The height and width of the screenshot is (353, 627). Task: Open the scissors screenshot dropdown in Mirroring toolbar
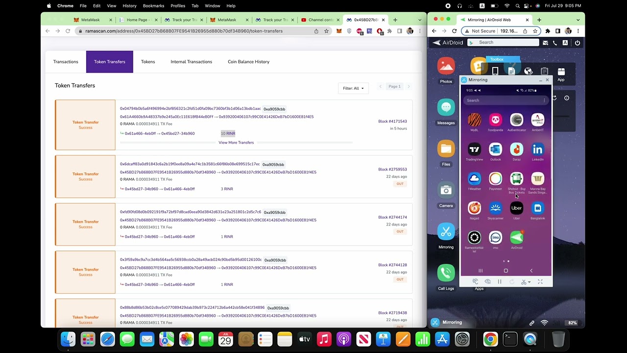coord(526,282)
